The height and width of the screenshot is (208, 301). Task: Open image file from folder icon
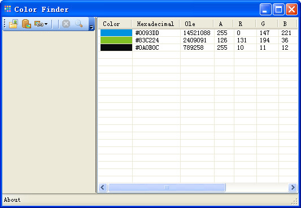tap(14, 24)
